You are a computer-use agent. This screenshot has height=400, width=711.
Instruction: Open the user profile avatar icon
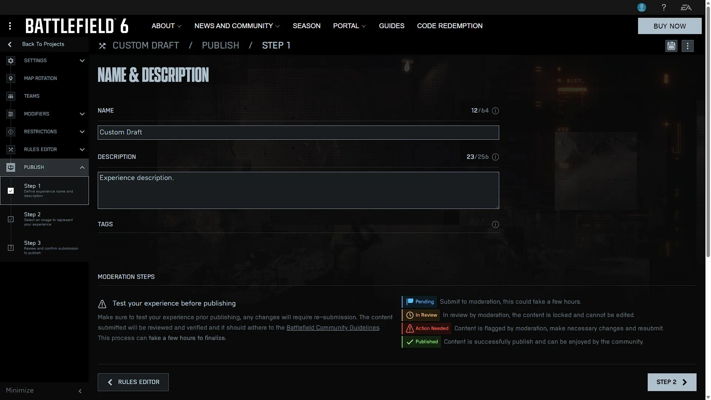(642, 7)
